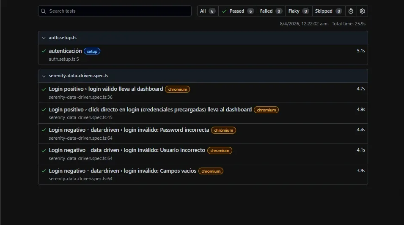Viewport: 404px width, 225px height.
Task: Filter by Skipped tests
Action: pos(329,11)
